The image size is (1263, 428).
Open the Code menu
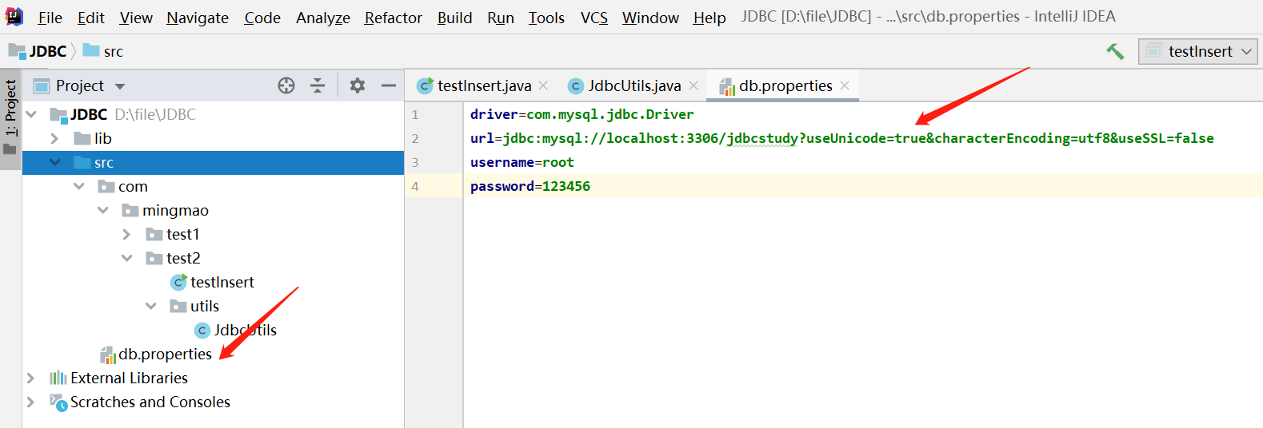[262, 18]
